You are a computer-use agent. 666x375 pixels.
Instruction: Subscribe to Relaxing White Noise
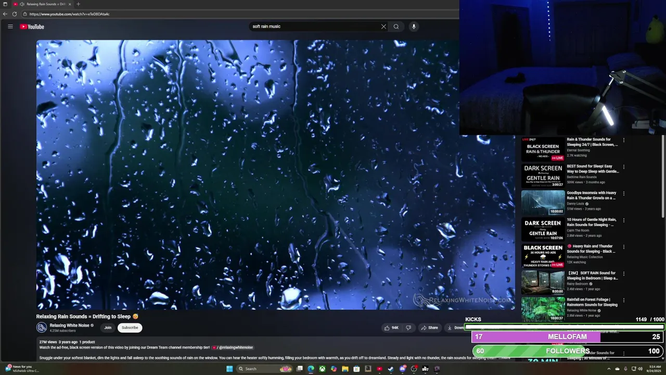[x=130, y=328]
